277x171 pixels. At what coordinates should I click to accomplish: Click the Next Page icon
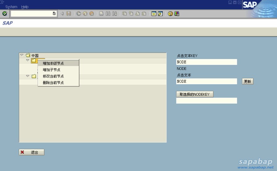[137, 14]
